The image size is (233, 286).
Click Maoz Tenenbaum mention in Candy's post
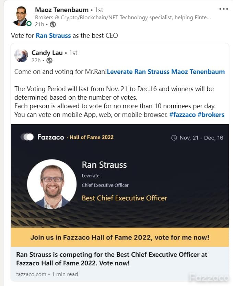(x=198, y=72)
